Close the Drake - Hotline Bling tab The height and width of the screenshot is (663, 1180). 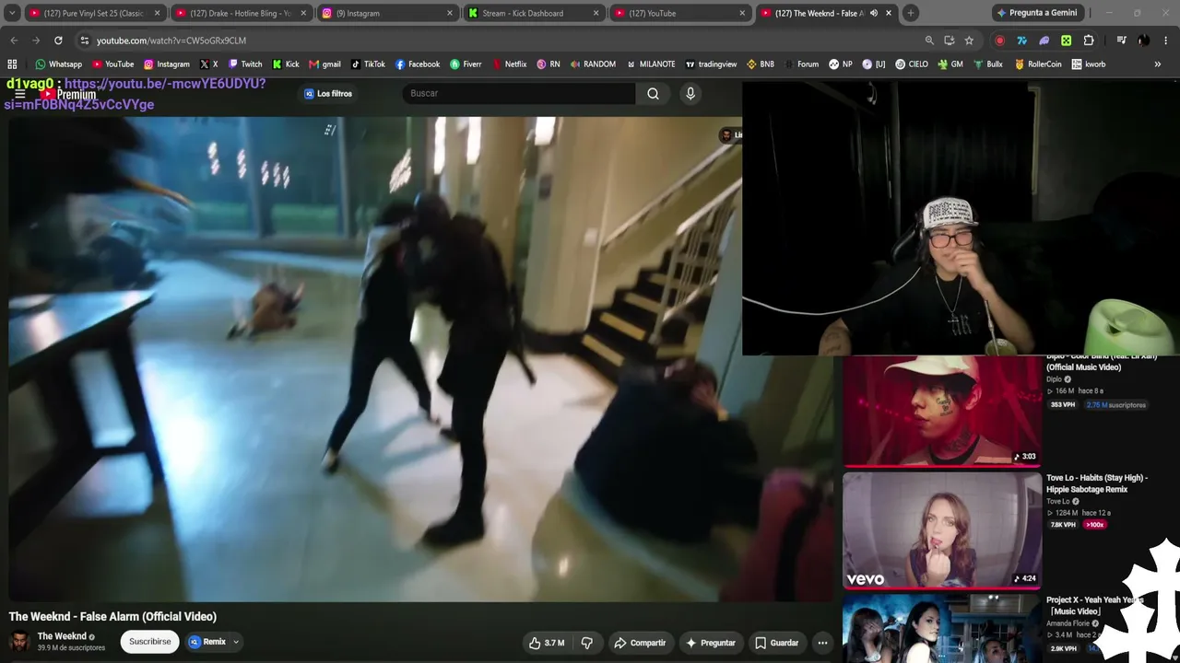click(x=303, y=13)
